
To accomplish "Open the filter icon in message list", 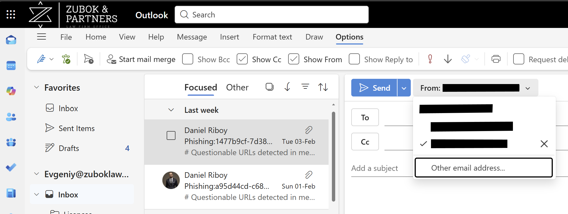I will pos(305,87).
